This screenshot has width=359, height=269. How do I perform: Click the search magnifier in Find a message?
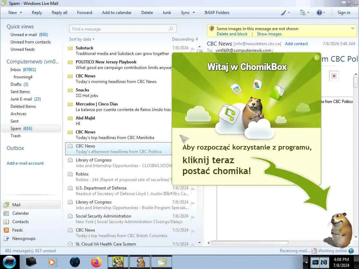coord(171,29)
